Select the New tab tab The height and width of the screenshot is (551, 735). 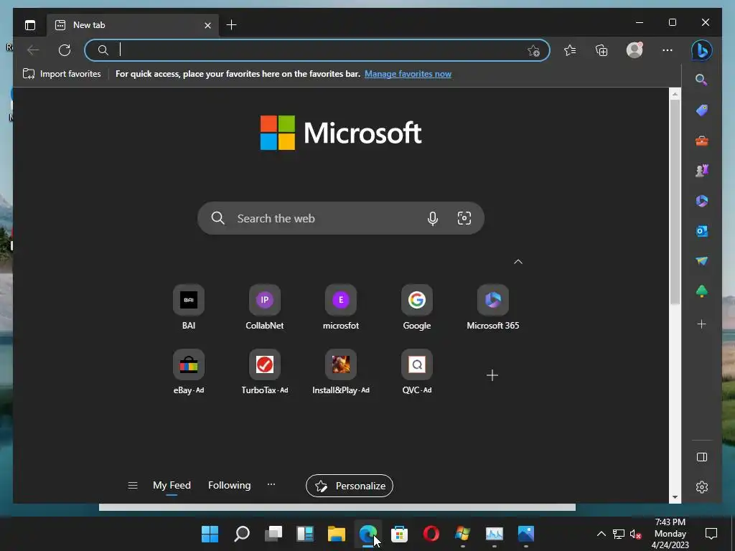tap(133, 25)
